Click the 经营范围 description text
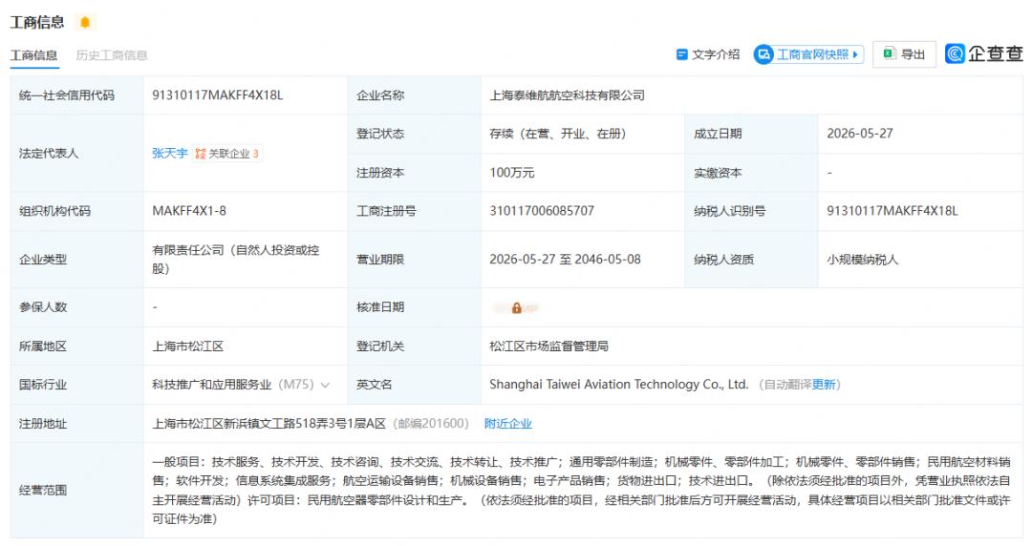This screenshot has width=1032, height=546. point(581,491)
